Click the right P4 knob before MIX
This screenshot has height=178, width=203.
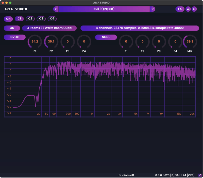pyautogui.click(x=175, y=41)
